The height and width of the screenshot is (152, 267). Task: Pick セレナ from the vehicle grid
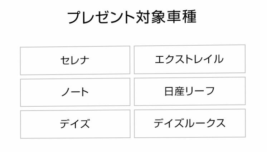75,60
